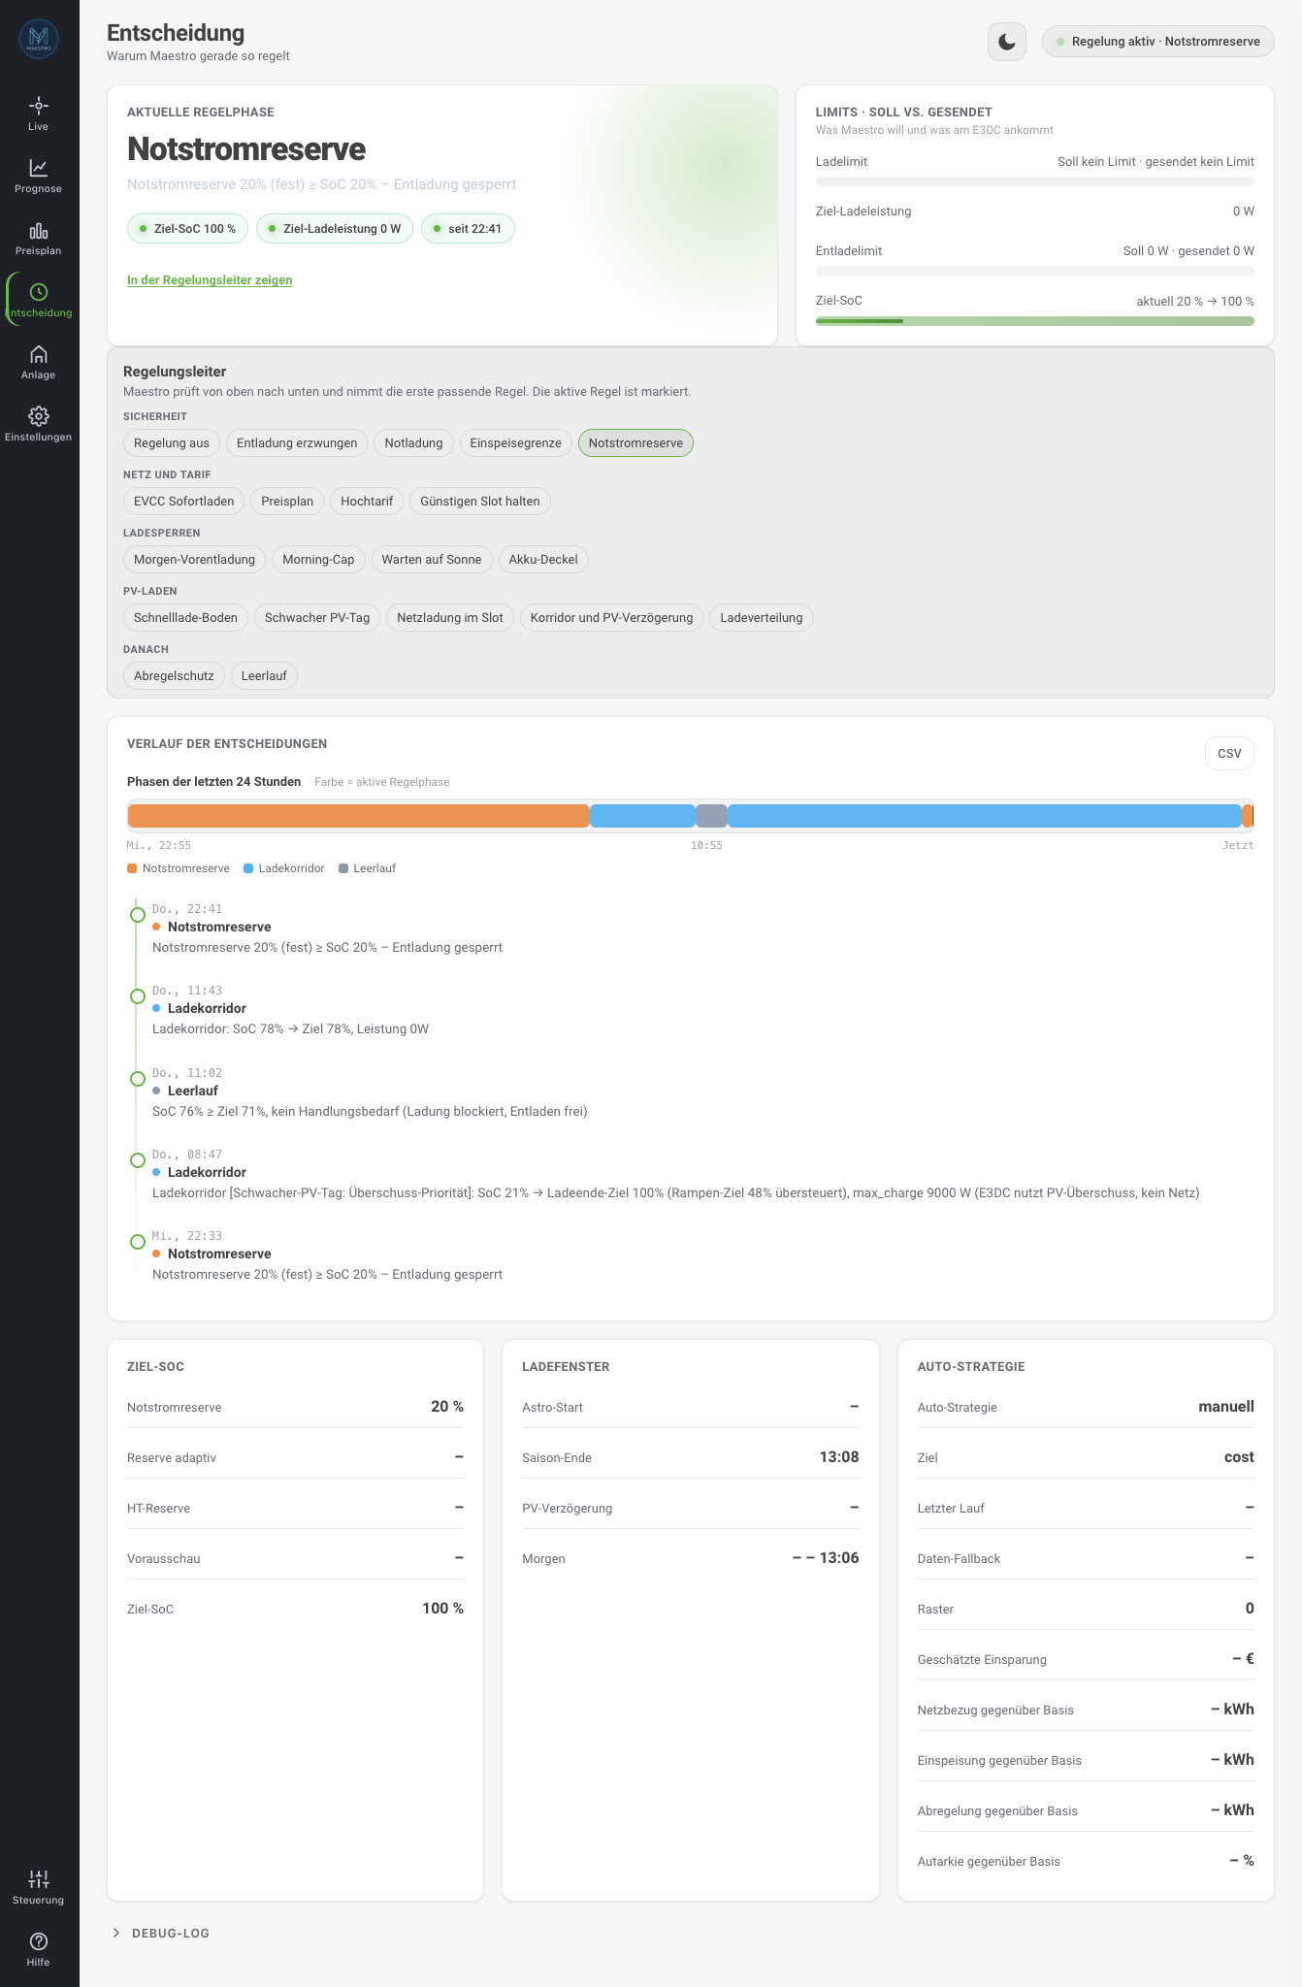Screen dimensions: 1302x1987
Task: Click the Netzladung im Slot chip
Action: coord(450,618)
